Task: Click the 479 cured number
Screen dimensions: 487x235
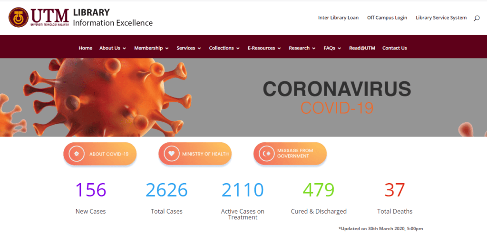Action: 319,190
